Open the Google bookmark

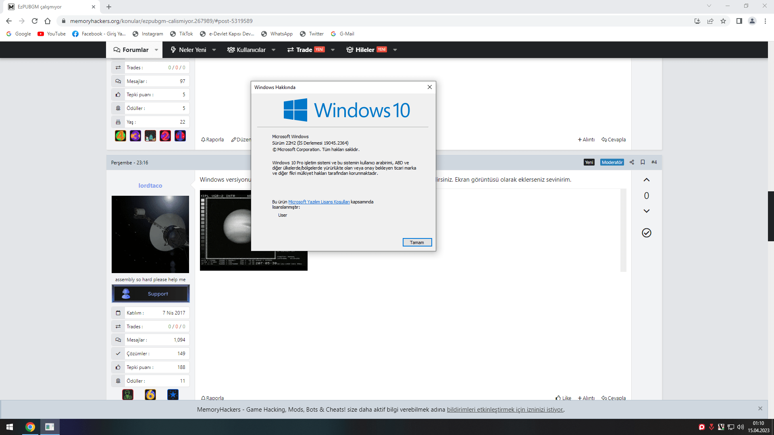click(19, 34)
